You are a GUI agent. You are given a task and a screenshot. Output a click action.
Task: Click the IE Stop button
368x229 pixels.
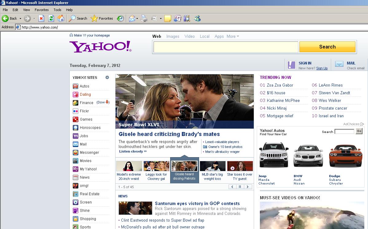click(x=41, y=18)
